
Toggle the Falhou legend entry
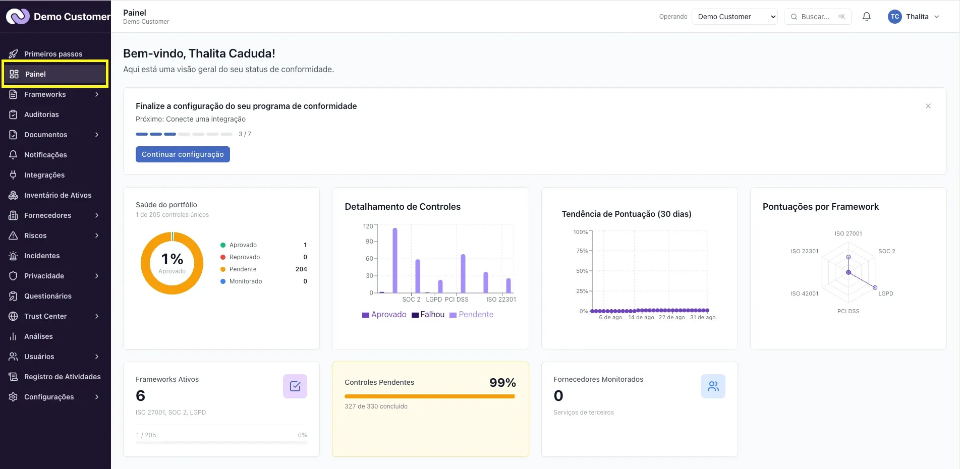(x=428, y=315)
